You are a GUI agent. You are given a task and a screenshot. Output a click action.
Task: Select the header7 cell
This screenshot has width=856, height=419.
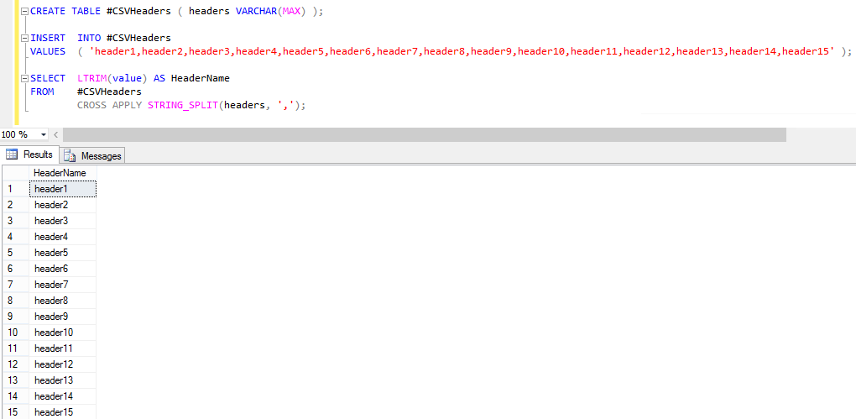62,284
